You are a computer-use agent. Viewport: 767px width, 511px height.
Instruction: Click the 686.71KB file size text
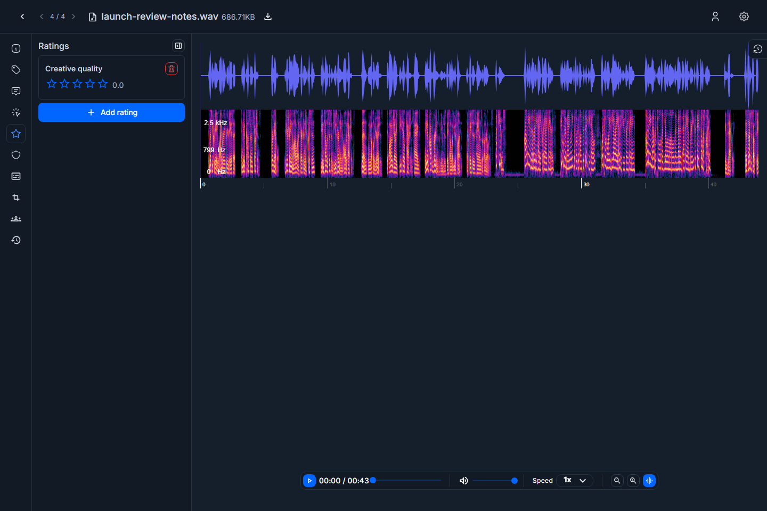tap(238, 17)
